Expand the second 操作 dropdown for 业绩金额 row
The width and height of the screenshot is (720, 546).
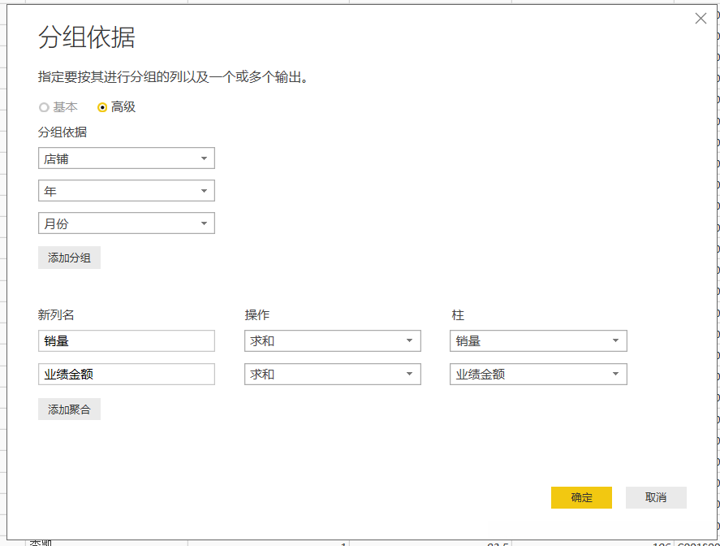[332, 374]
